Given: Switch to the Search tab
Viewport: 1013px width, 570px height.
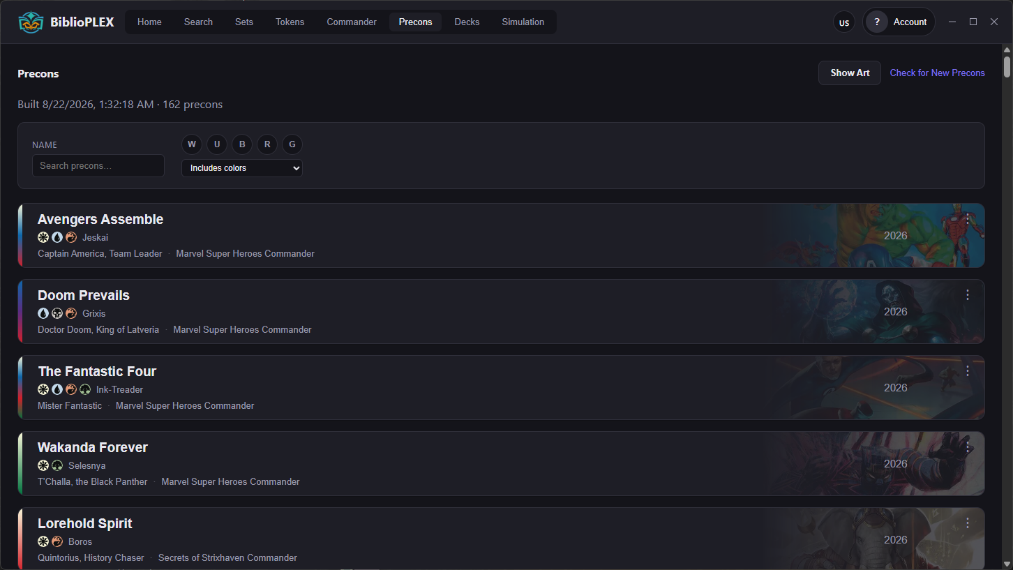Looking at the screenshot, I should [x=198, y=22].
